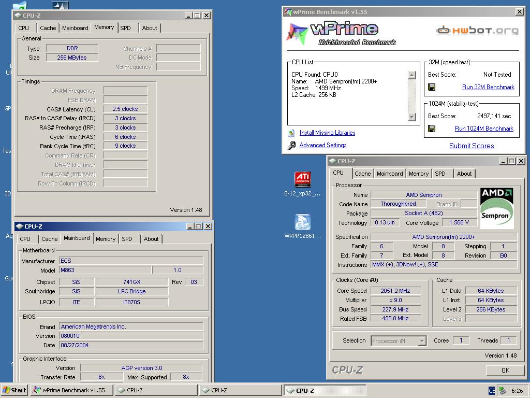Image resolution: width=530 pixels, height=398 pixels.
Task: Select the ATI 8-12_xp32 desktop icon
Action: point(302,179)
